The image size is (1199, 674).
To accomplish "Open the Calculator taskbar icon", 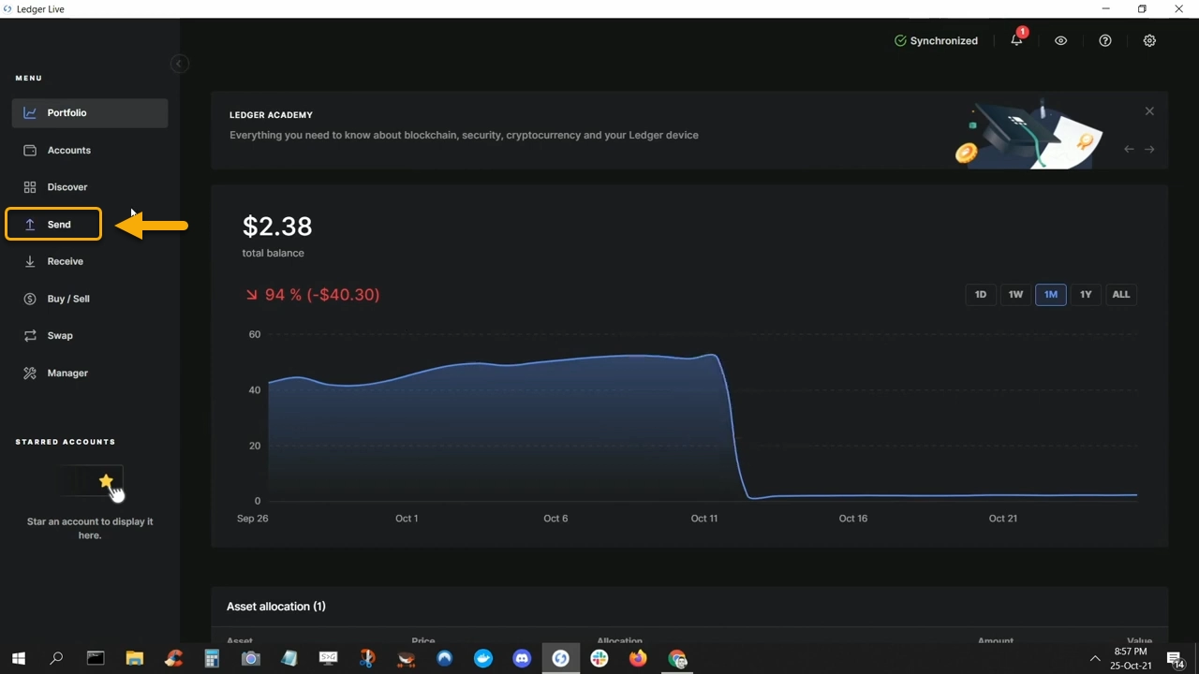I will point(212,659).
